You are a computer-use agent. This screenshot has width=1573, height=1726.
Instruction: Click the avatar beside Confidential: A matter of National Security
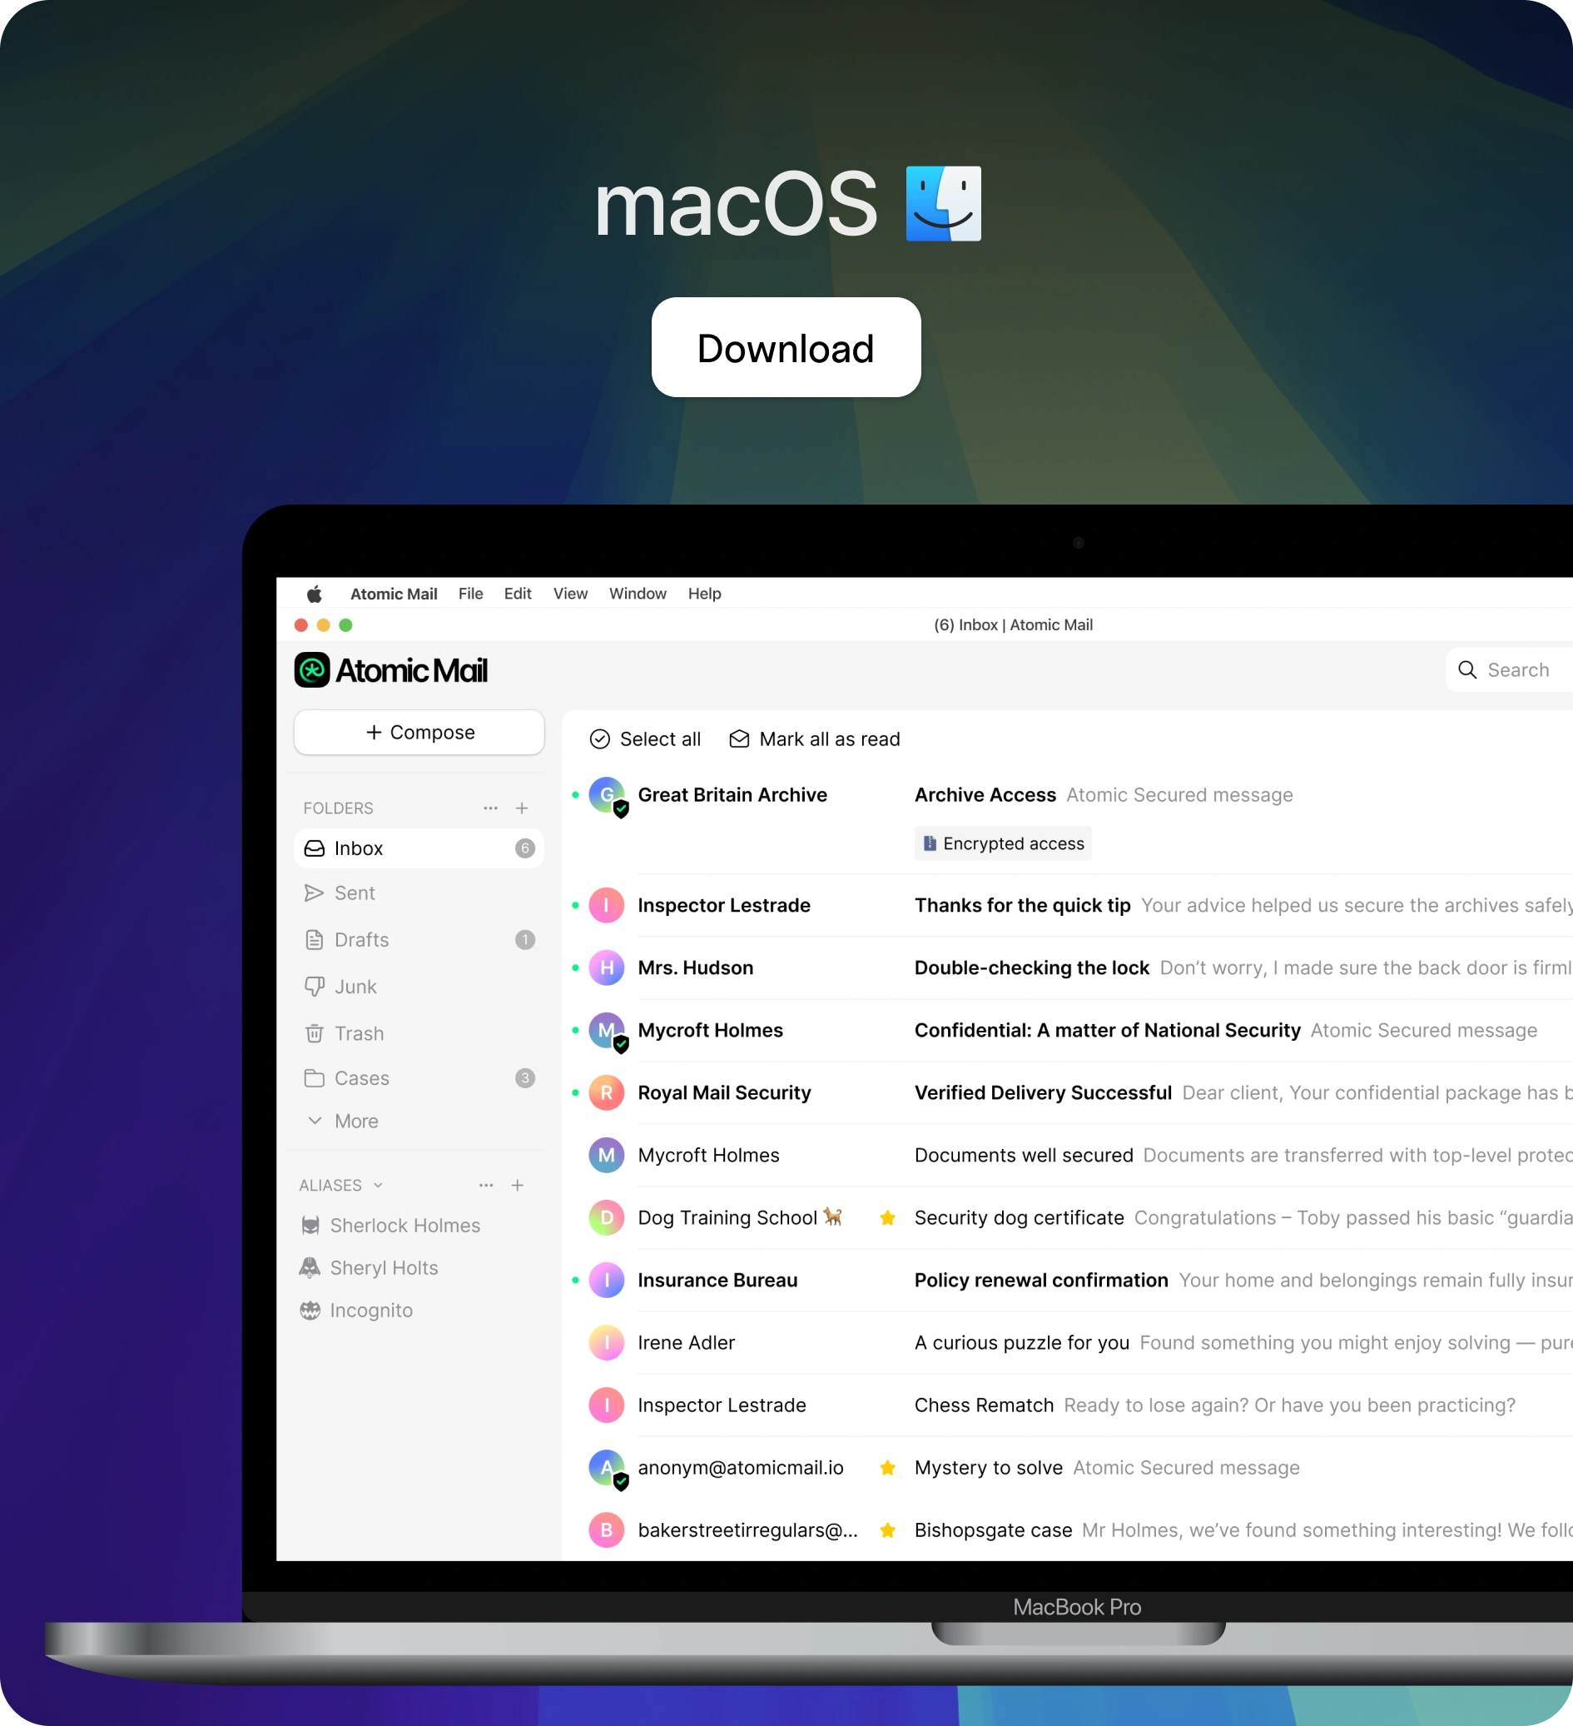(607, 1030)
